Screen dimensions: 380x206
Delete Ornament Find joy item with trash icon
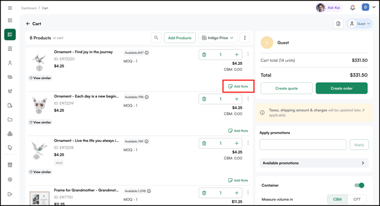pyautogui.click(x=204, y=55)
